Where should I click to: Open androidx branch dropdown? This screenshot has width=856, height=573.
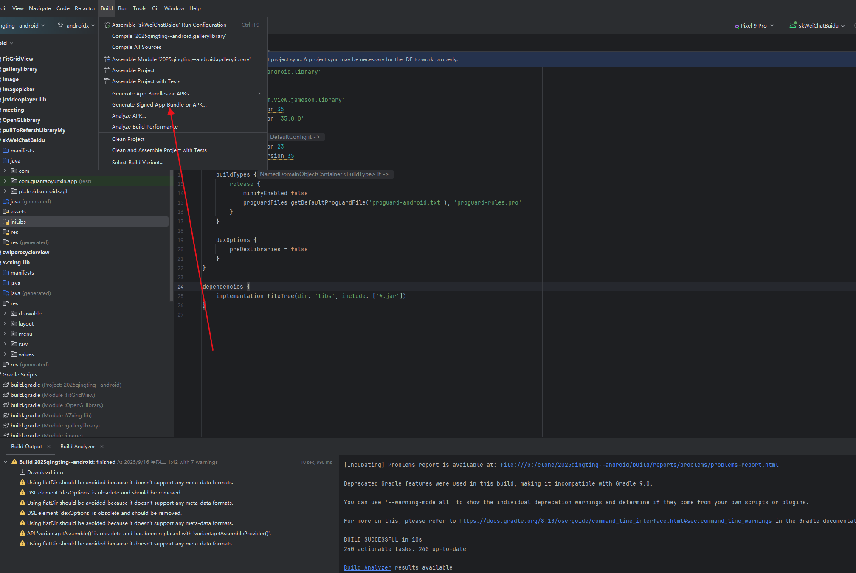76,25
